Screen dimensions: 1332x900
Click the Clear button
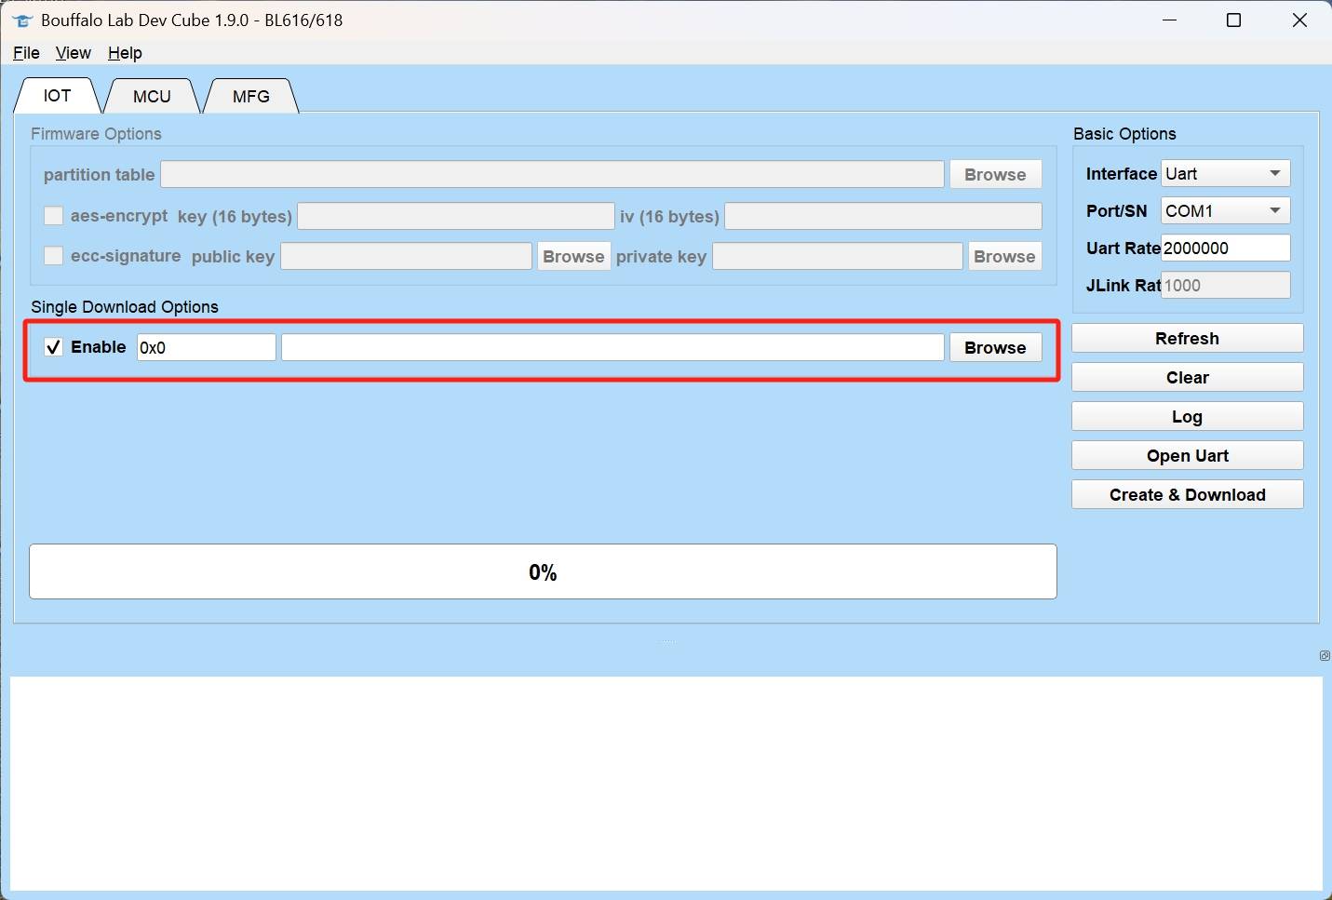1187,378
